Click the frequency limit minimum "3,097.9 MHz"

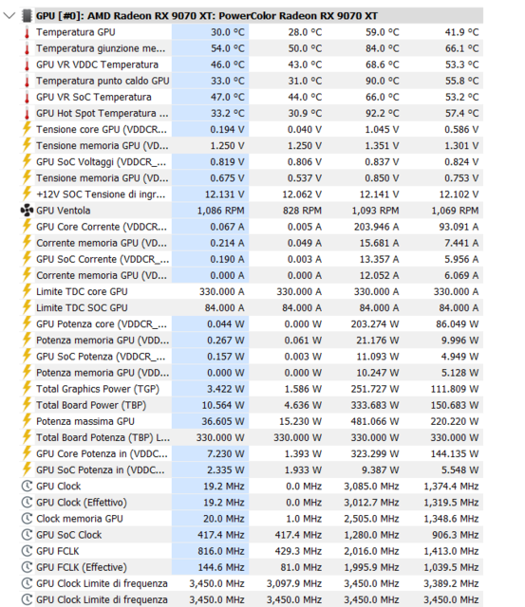[x=294, y=584]
